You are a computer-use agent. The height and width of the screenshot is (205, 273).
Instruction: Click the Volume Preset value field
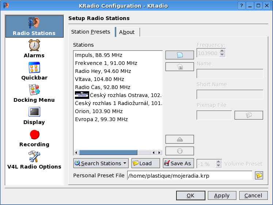pos(206,164)
